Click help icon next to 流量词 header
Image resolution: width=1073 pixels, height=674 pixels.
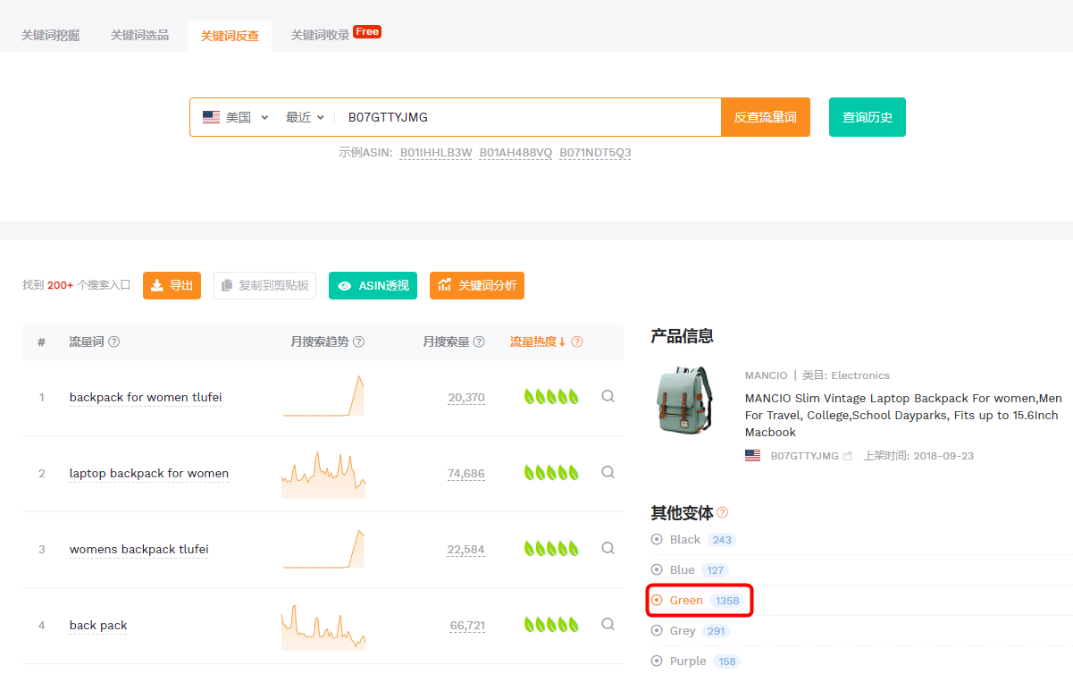[114, 341]
